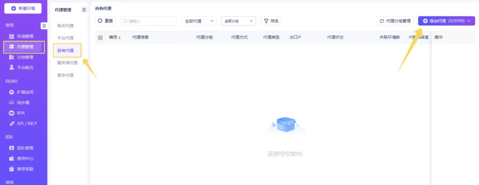Image resolution: width=479 pixels, height=185 pixels.
Task: Go to 平台账号 in the sidebar
Action: point(25,67)
